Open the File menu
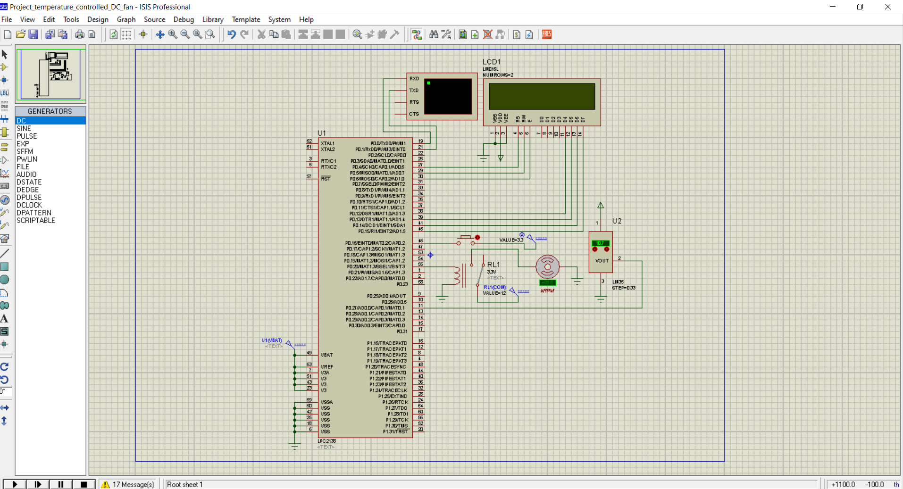Viewport: 903px width, 489px height. 7,19
